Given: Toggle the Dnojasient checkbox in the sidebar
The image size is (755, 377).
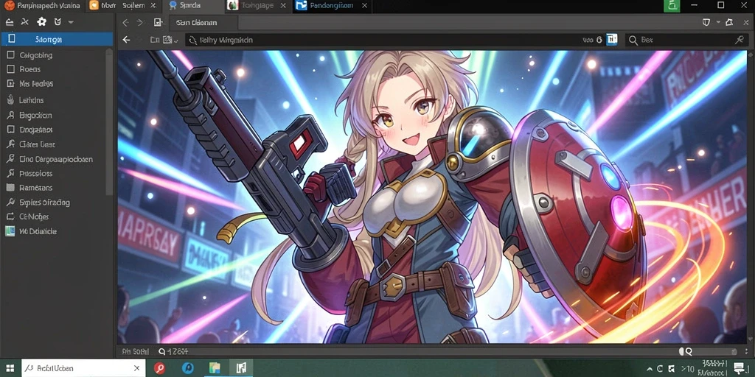Looking at the screenshot, I should (10, 130).
